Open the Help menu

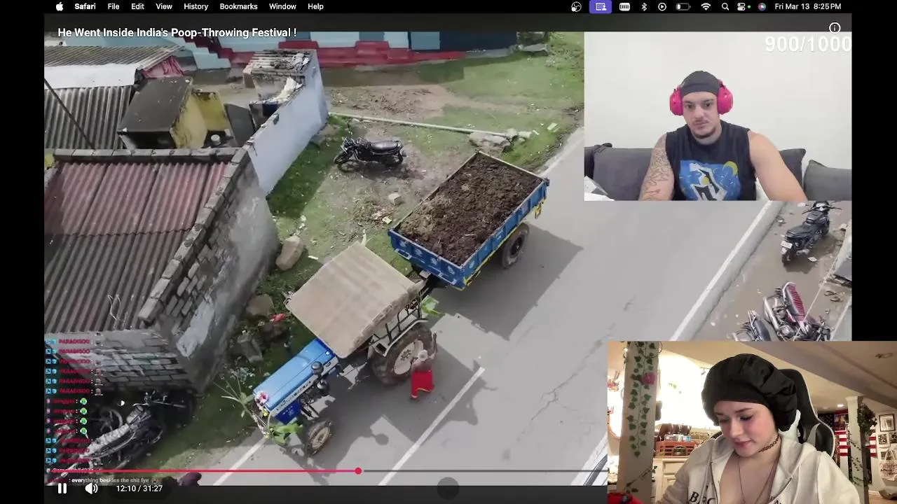point(315,6)
